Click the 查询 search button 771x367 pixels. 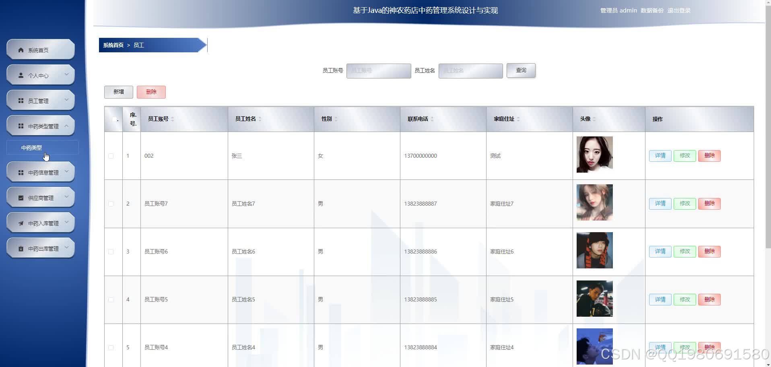[521, 70]
